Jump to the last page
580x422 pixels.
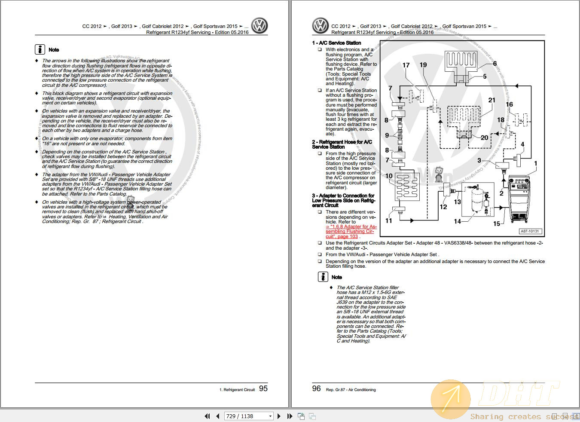click(290, 416)
